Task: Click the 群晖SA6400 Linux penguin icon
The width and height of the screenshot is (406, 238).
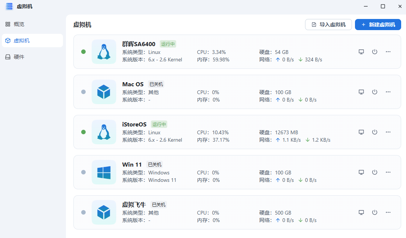Action: (104, 52)
